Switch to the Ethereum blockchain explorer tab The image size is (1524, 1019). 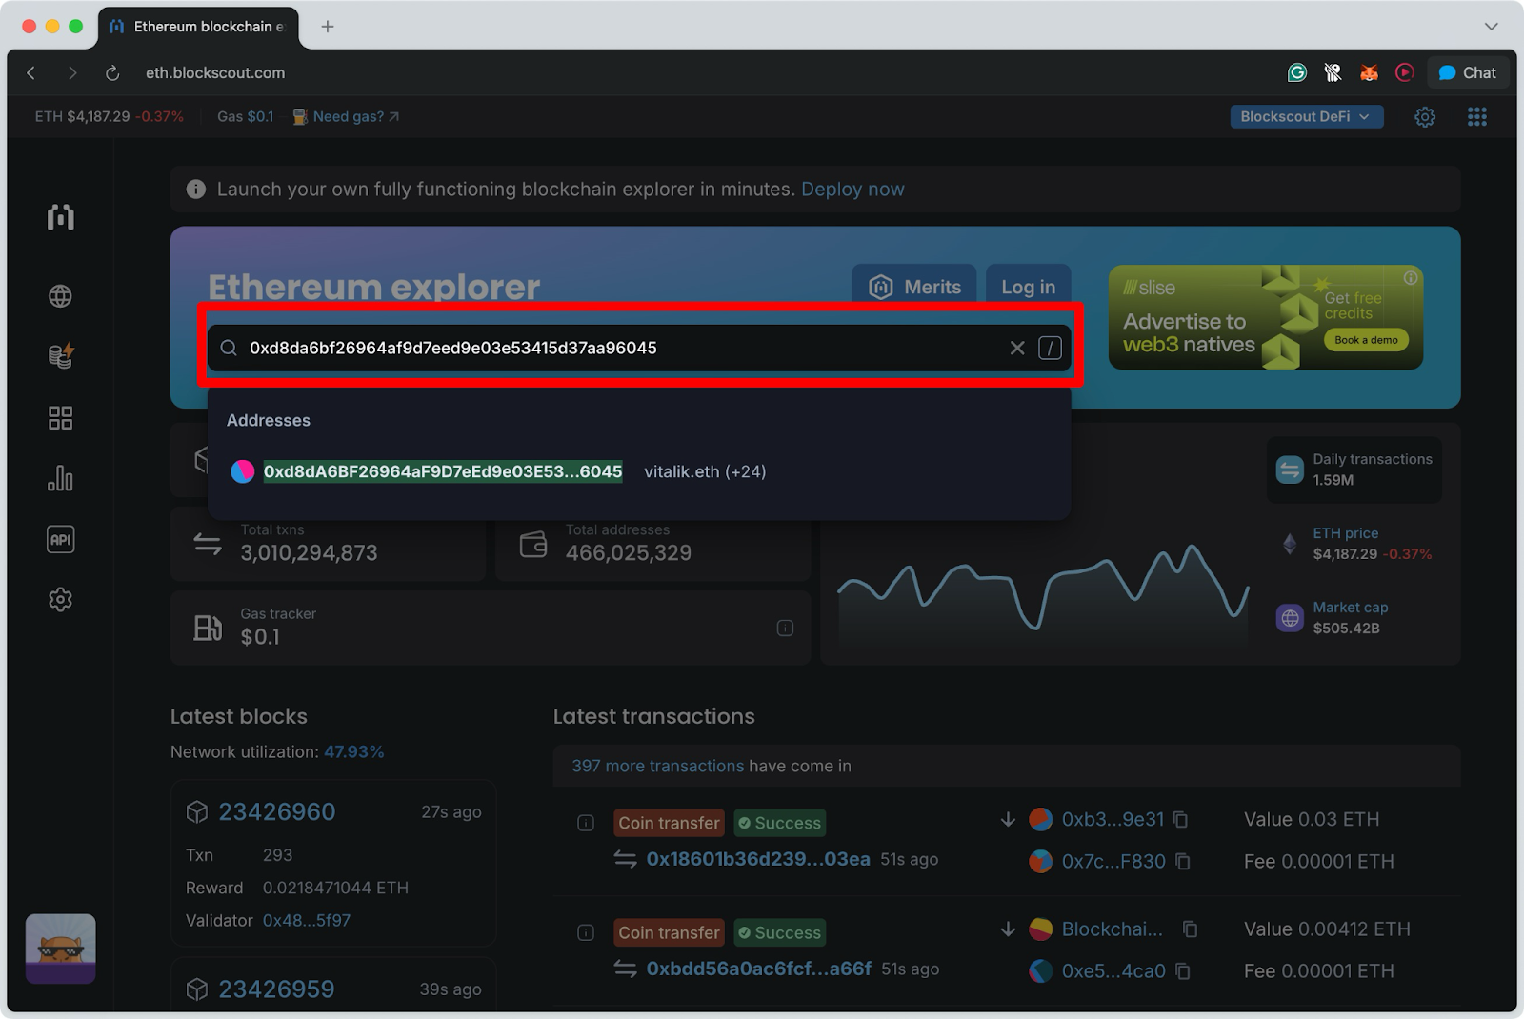coord(200,26)
